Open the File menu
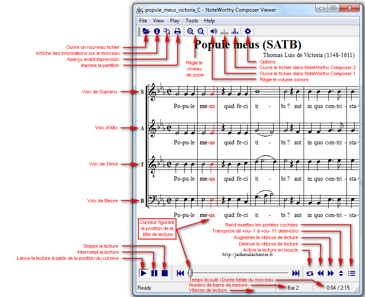 [x=143, y=21]
